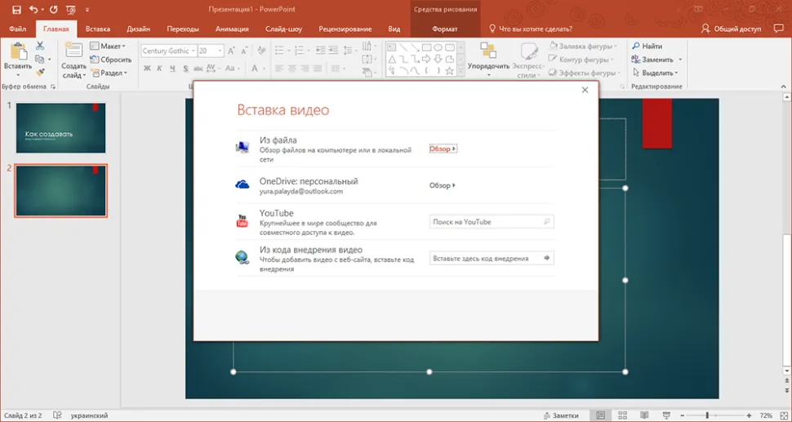Viewport: 792px width, 422px height.
Task: Open the Дизайн ribbon tab
Action: pyautogui.click(x=138, y=29)
